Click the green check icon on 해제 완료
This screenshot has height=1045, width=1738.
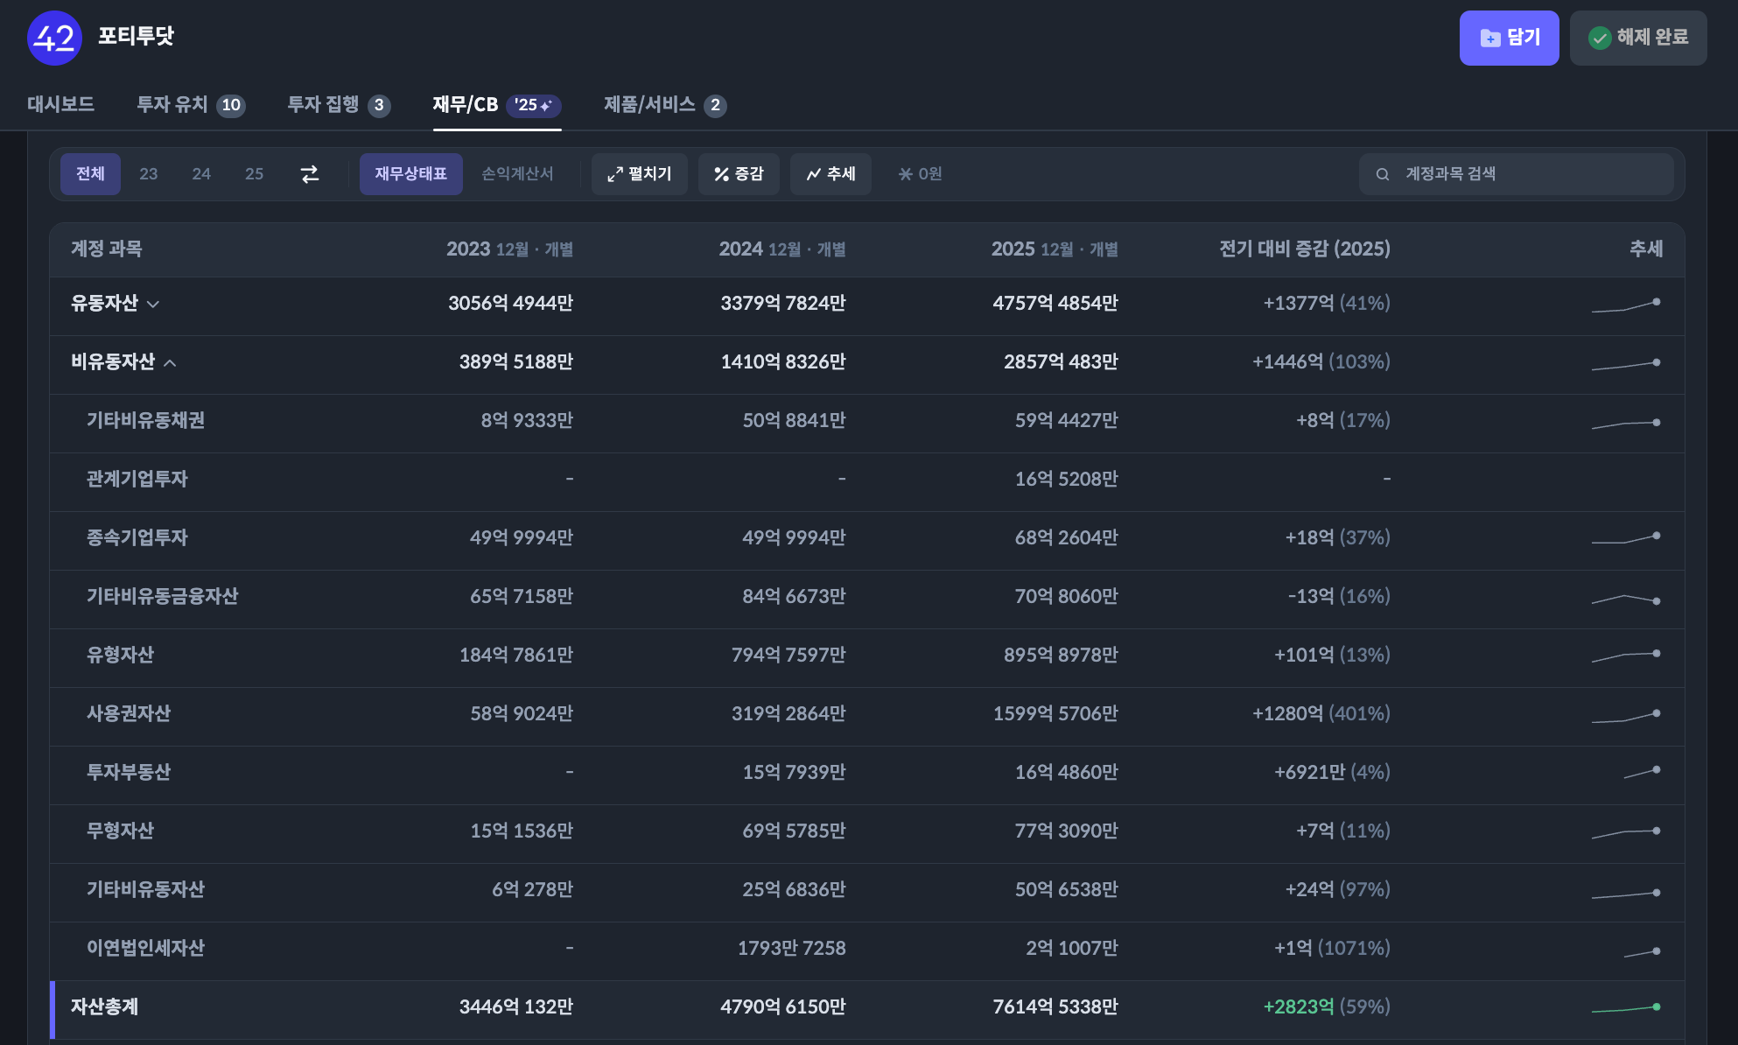click(1600, 38)
